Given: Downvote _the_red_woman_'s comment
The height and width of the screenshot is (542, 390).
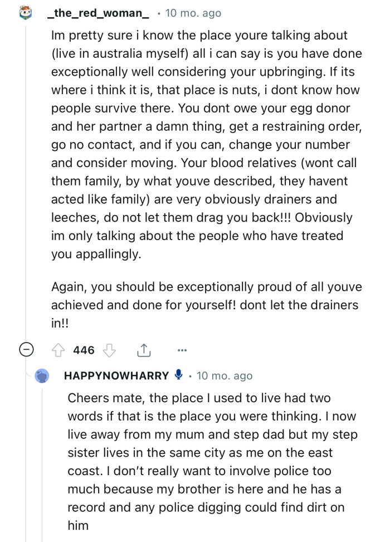Looking at the screenshot, I should 110,350.
